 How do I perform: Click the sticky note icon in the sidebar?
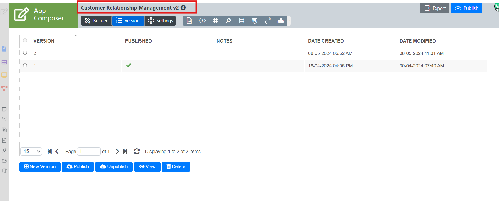coord(4,109)
